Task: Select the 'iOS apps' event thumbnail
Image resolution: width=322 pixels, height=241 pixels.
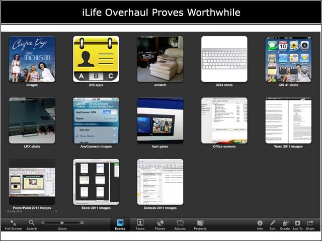Action: tap(96, 59)
